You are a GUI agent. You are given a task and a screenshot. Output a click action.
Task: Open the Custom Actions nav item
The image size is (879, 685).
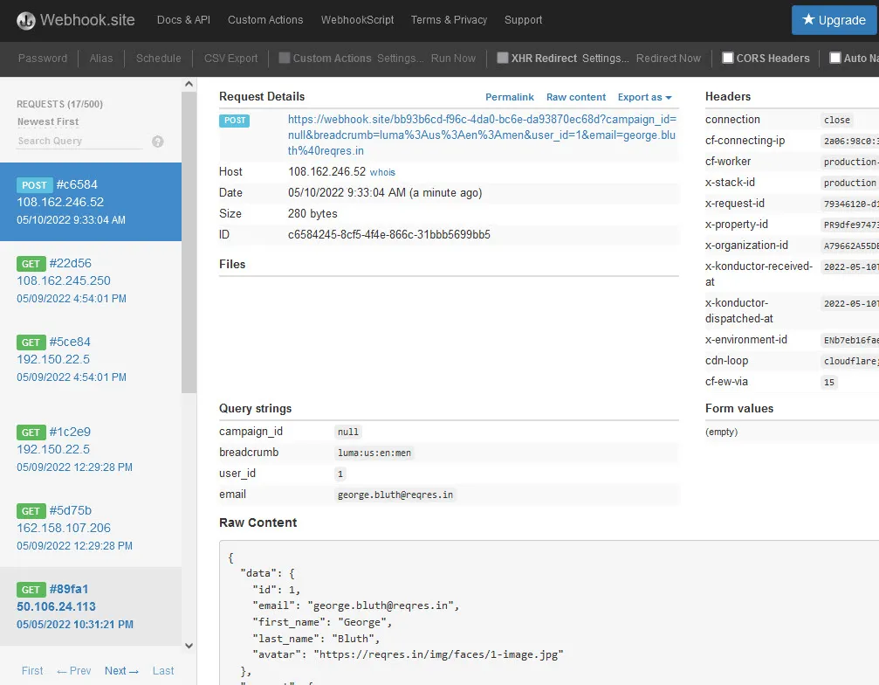tap(265, 20)
